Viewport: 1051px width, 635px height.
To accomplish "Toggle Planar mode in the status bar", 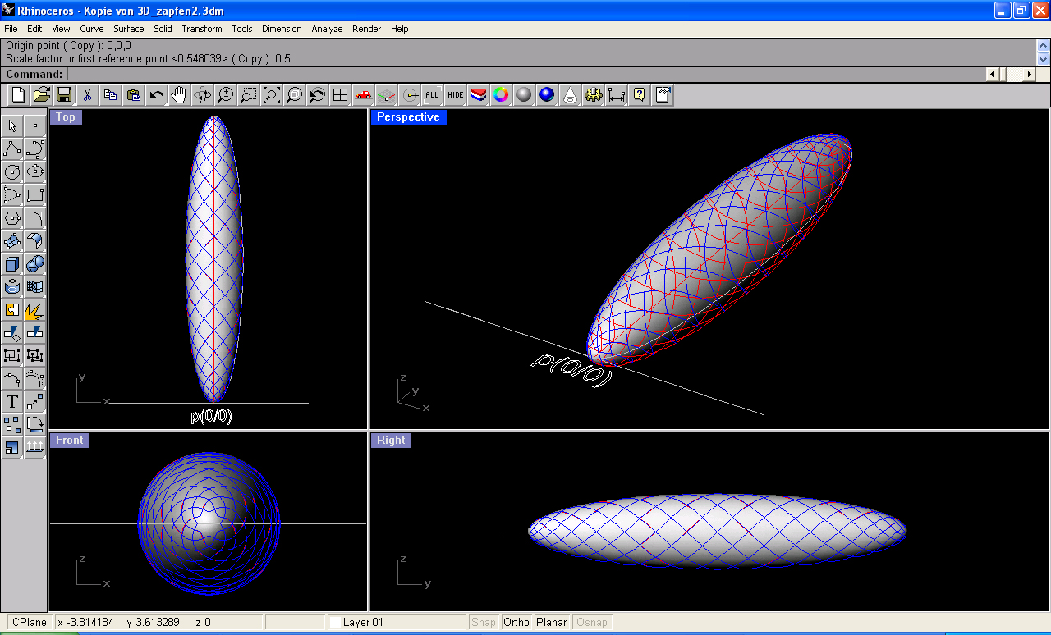I will coord(552,622).
